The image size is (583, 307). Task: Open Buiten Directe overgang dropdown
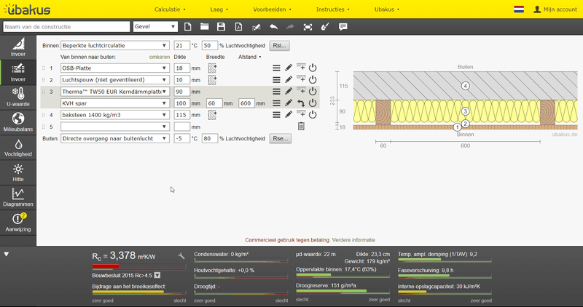coord(115,138)
